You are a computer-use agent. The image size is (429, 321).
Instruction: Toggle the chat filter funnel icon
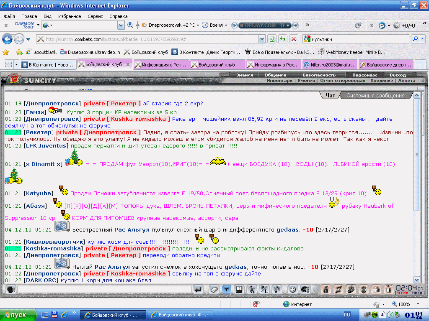click(x=227, y=289)
